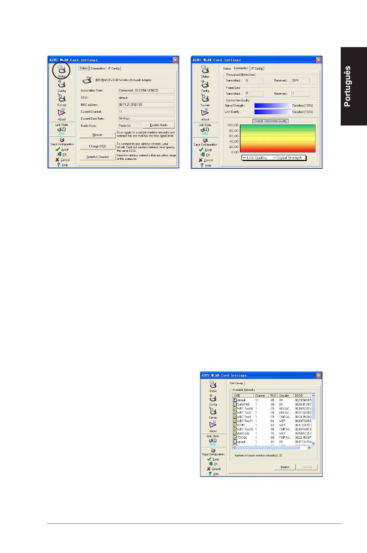This screenshot has width=367, height=553.
Task: Click the USB Wireless Network Adapter icon
Action: point(87,80)
